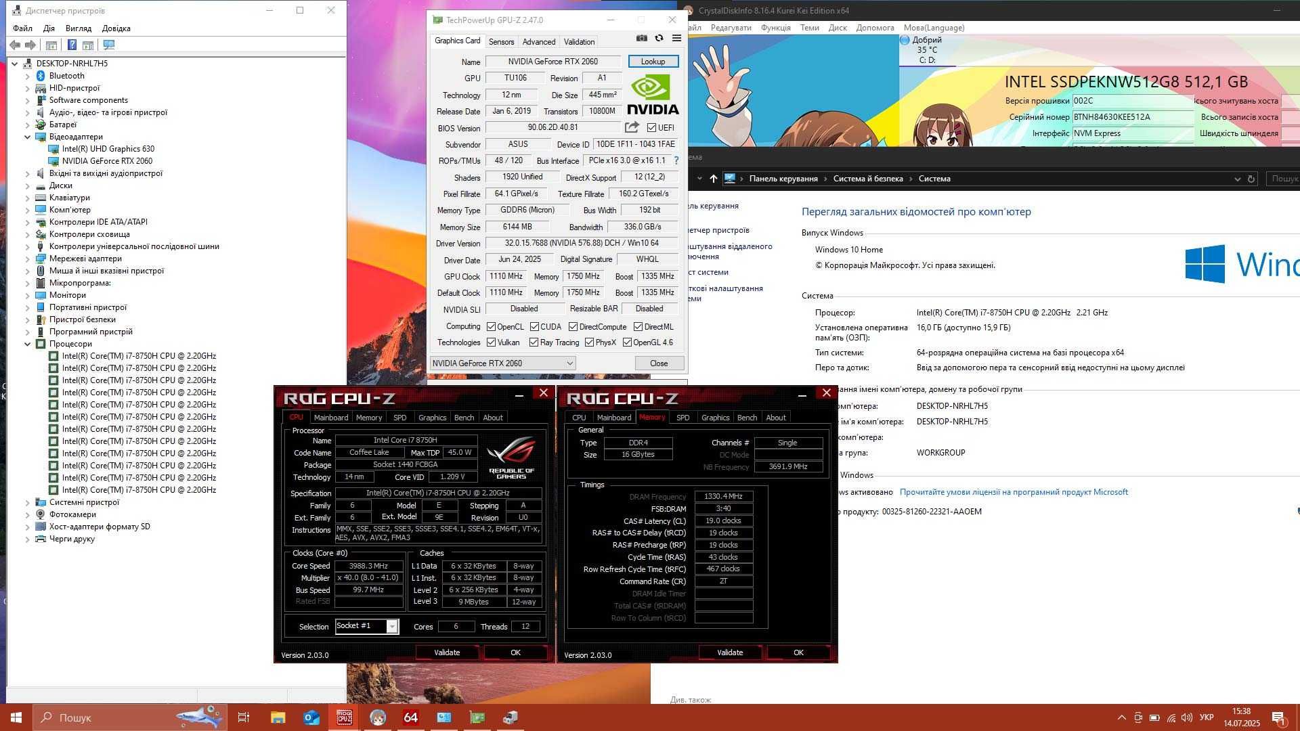Open Outlook on the taskbar
The width and height of the screenshot is (1300, 731).
coord(311,717)
